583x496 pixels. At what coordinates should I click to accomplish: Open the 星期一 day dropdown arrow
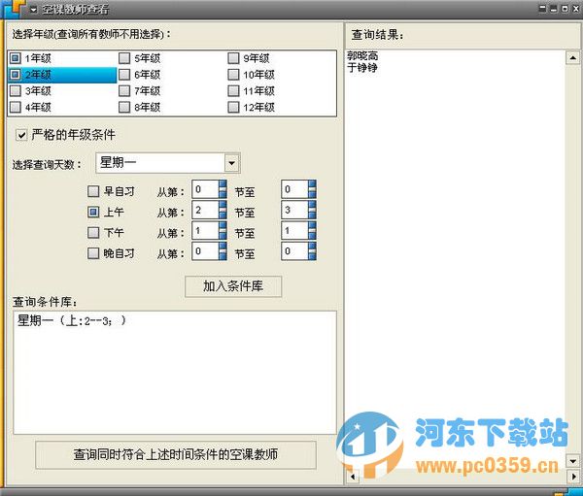click(x=231, y=163)
